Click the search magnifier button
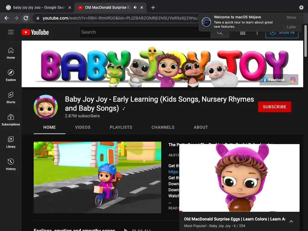Image resolution: width=308 pixels, height=231 pixels. point(220,32)
